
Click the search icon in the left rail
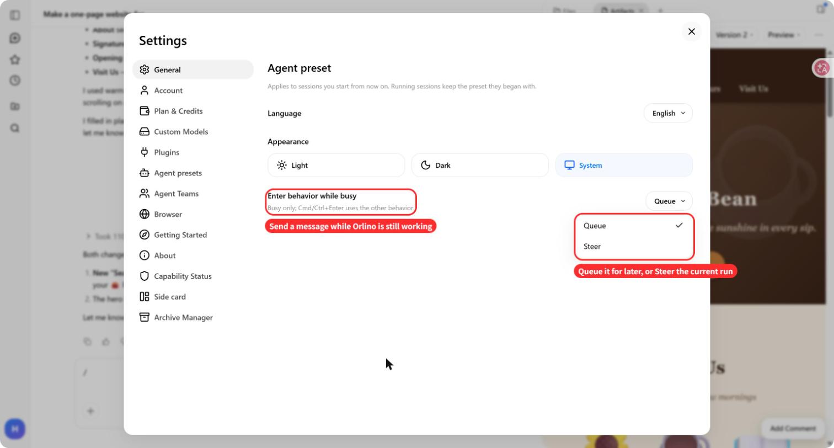click(15, 128)
